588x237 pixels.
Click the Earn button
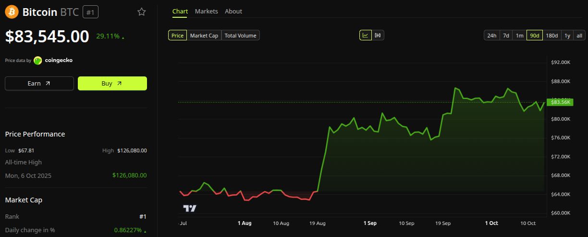pyautogui.click(x=39, y=83)
